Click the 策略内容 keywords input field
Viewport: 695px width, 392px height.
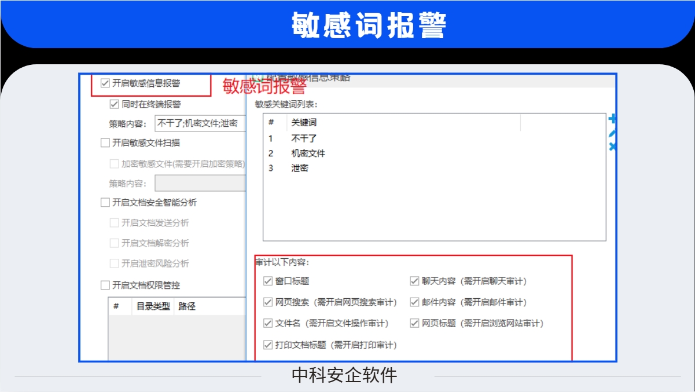point(200,123)
